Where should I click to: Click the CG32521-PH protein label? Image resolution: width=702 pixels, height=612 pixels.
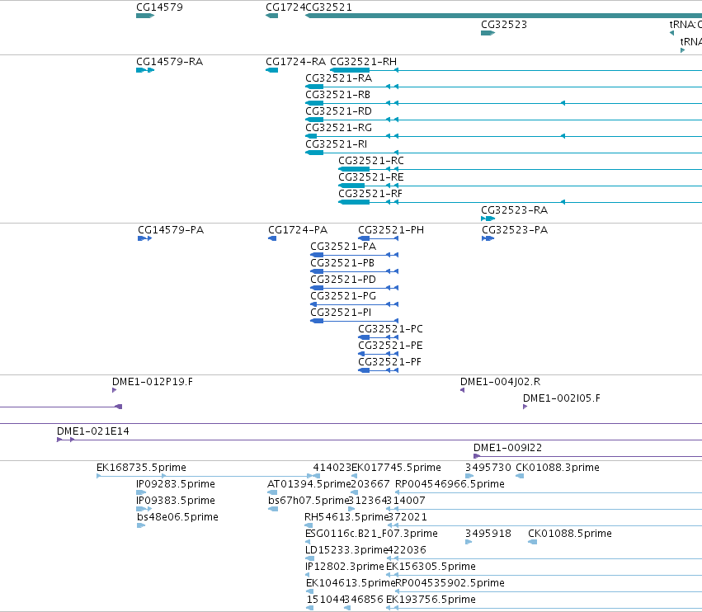pyautogui.click(x=391, y=230)
